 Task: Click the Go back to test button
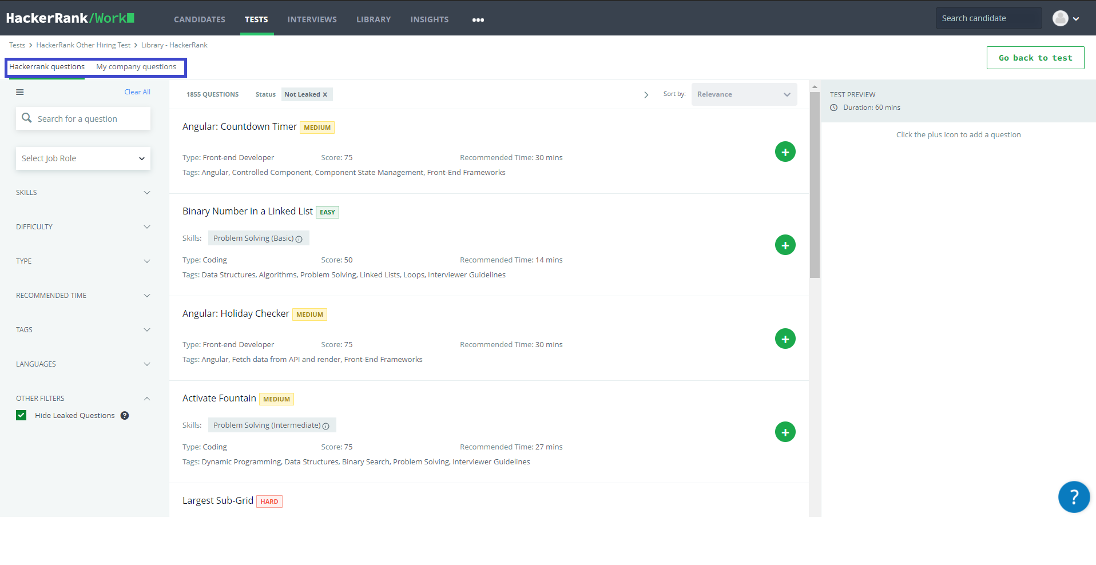tap(1035, 58)
